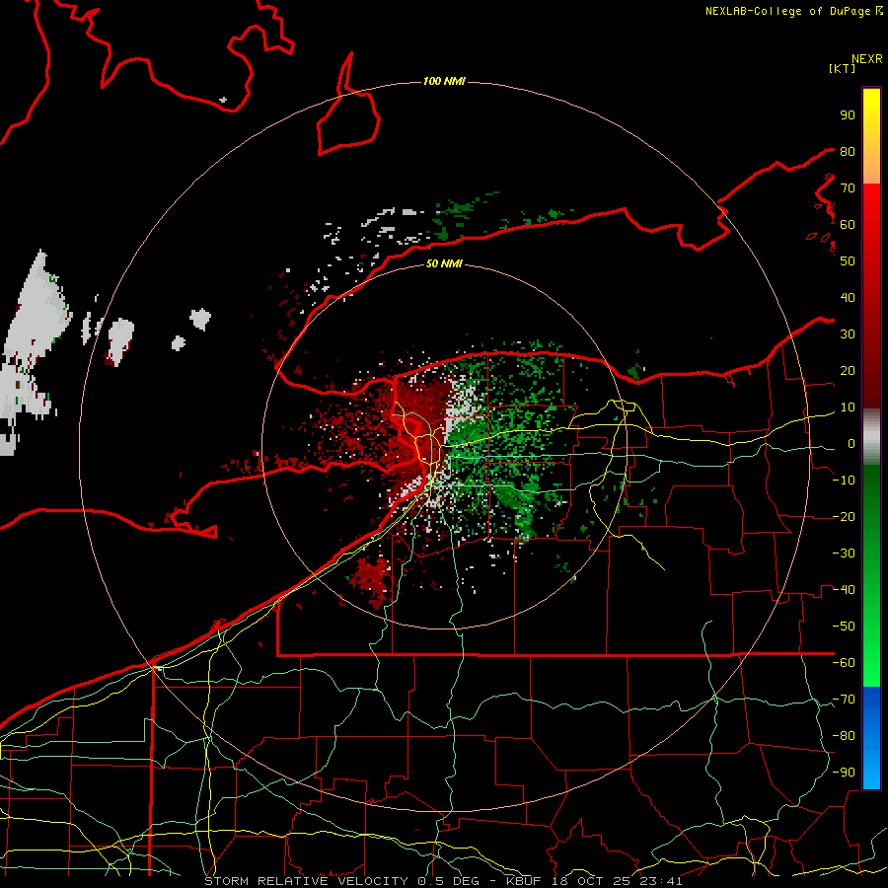Viewport: 888px width, 888px height.
Task: Click the -30 value on the velocity scale
Action: point(844,554)
